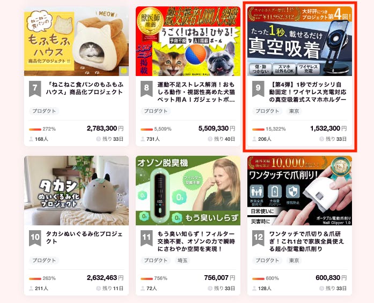The width and height of the screenshot is (374, 303).
Task: Select the 埼玉 tag on project 11
Action: 182,260
